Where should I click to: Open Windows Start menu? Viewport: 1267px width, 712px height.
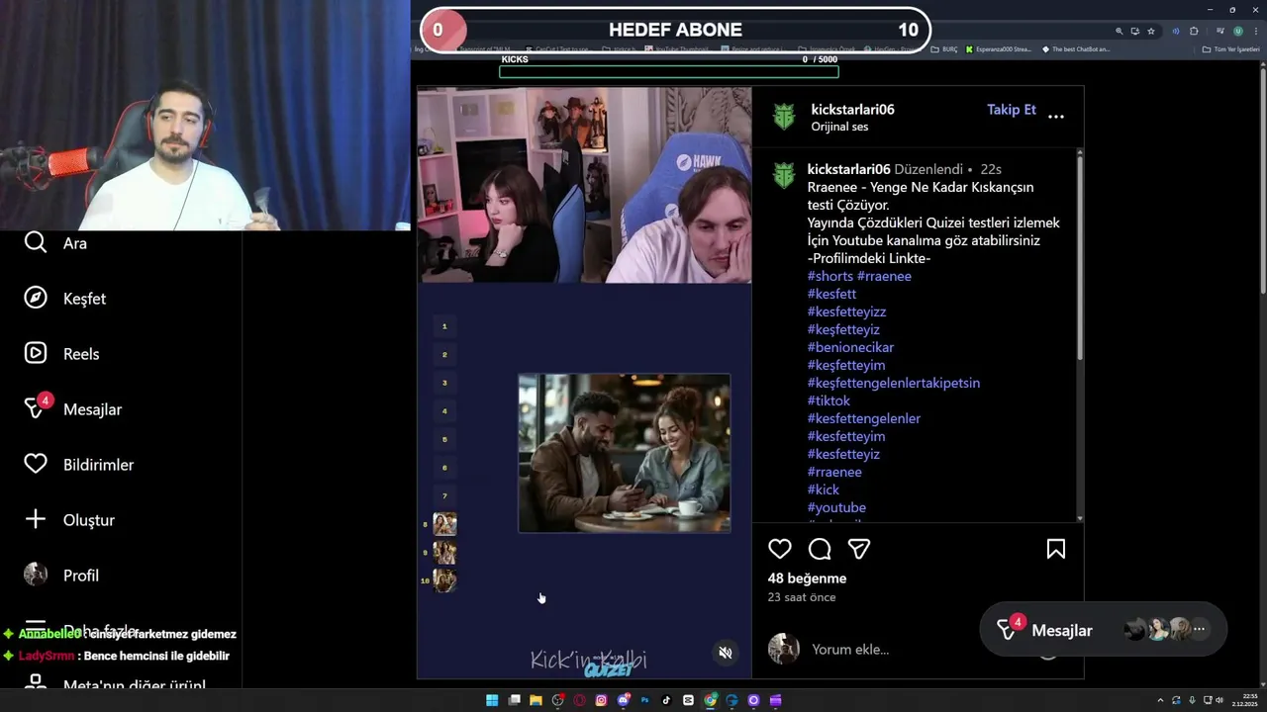[x=492, y=700]
